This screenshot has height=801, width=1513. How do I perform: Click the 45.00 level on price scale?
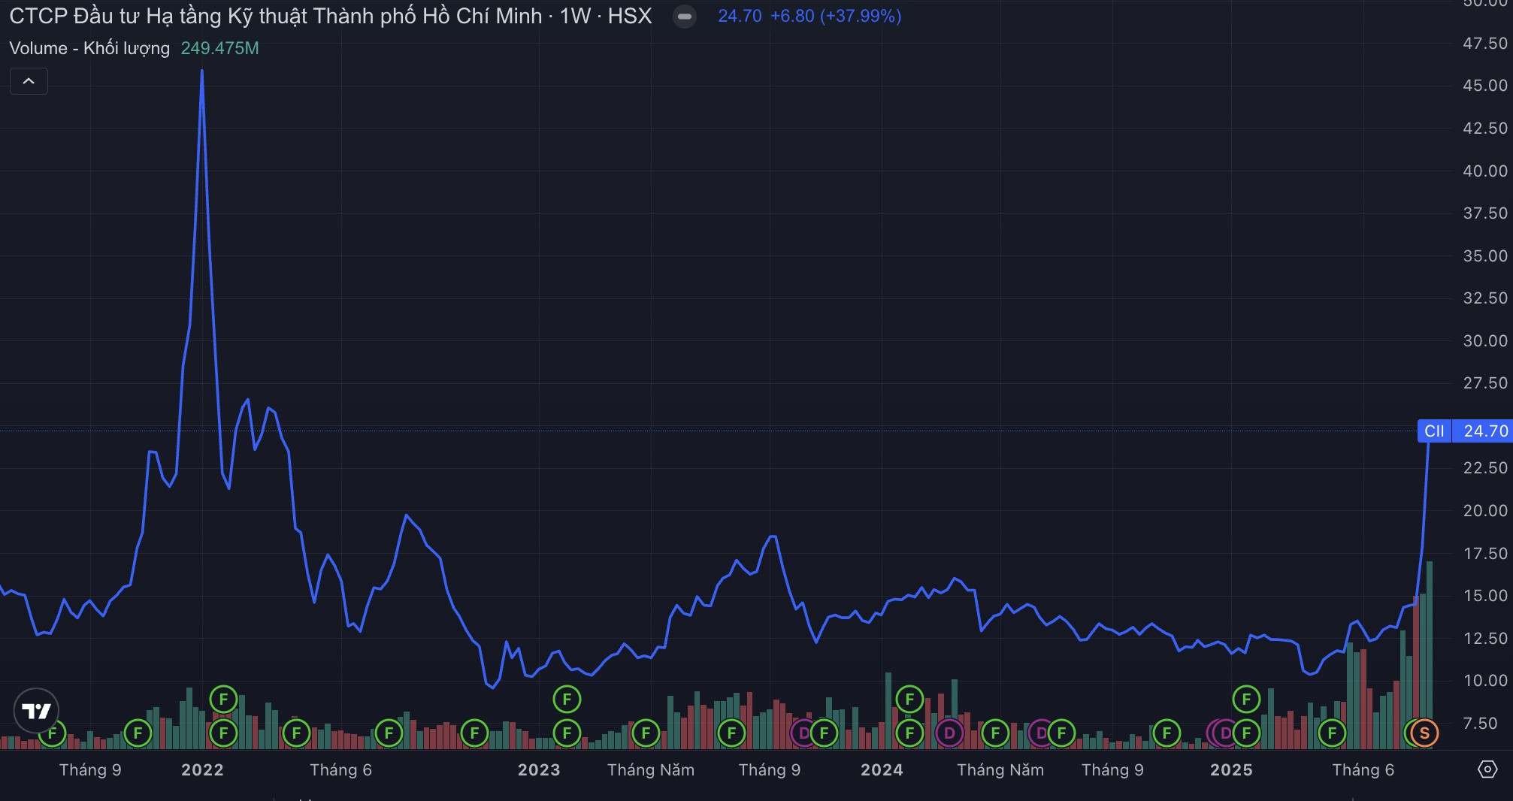pyautogui.click(x=1484, y=86)
